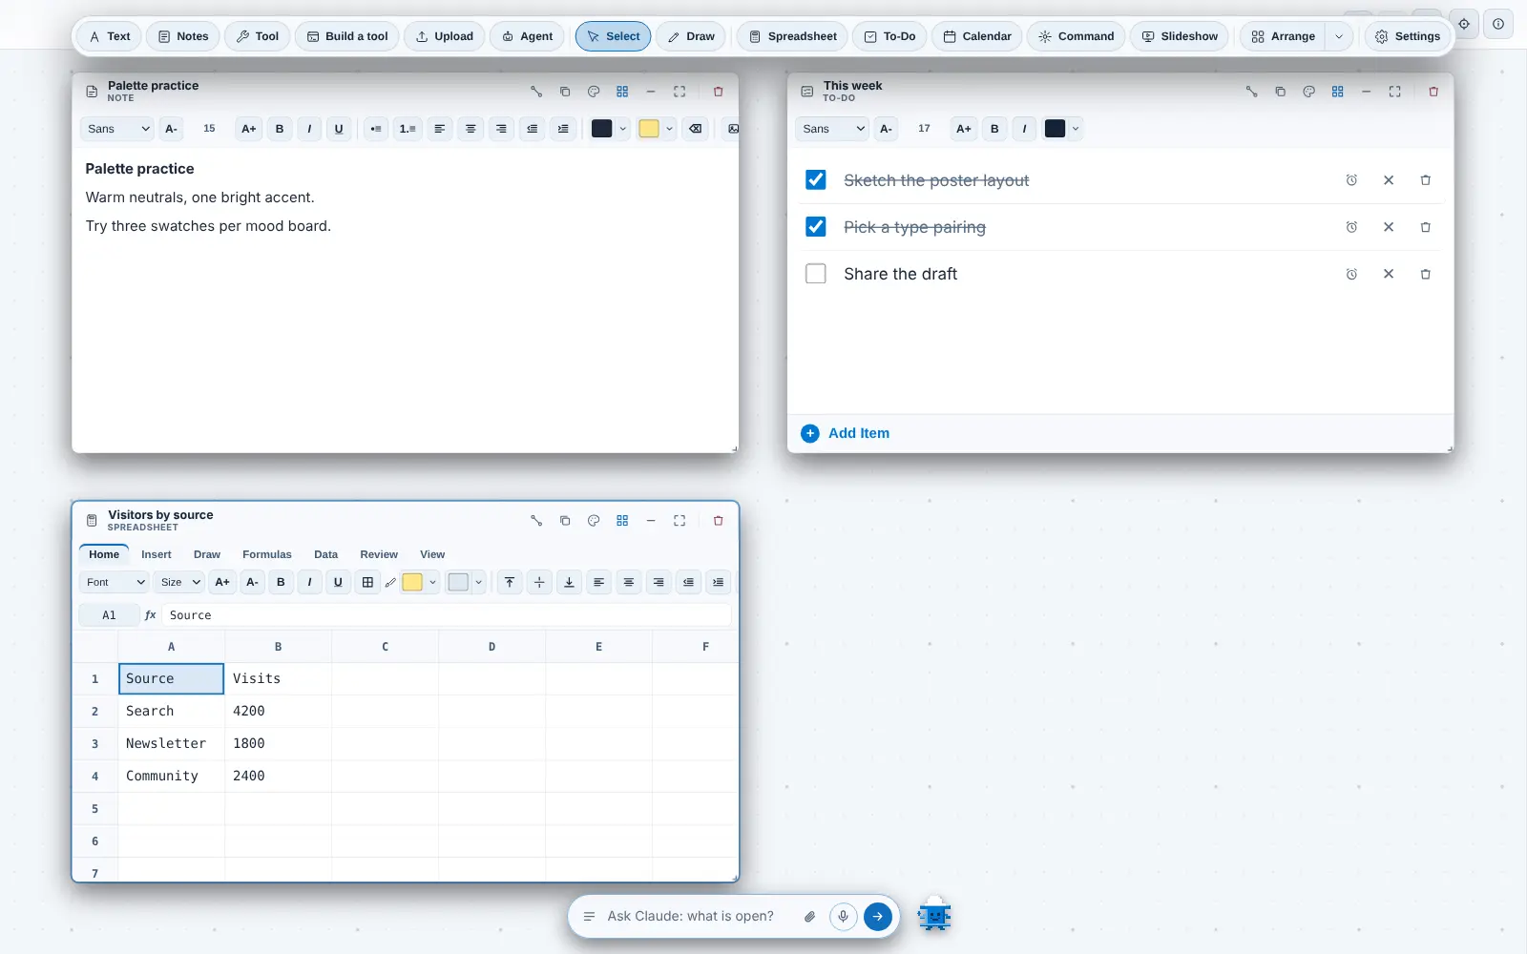The image size is (1527, 954).
Task: Uncheck Pick a type pairing checkbox
Action: (816, 226)
